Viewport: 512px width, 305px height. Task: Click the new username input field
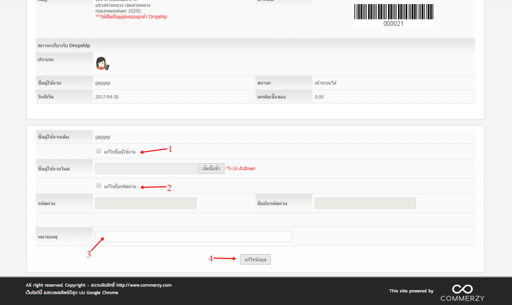pos(145,168)
